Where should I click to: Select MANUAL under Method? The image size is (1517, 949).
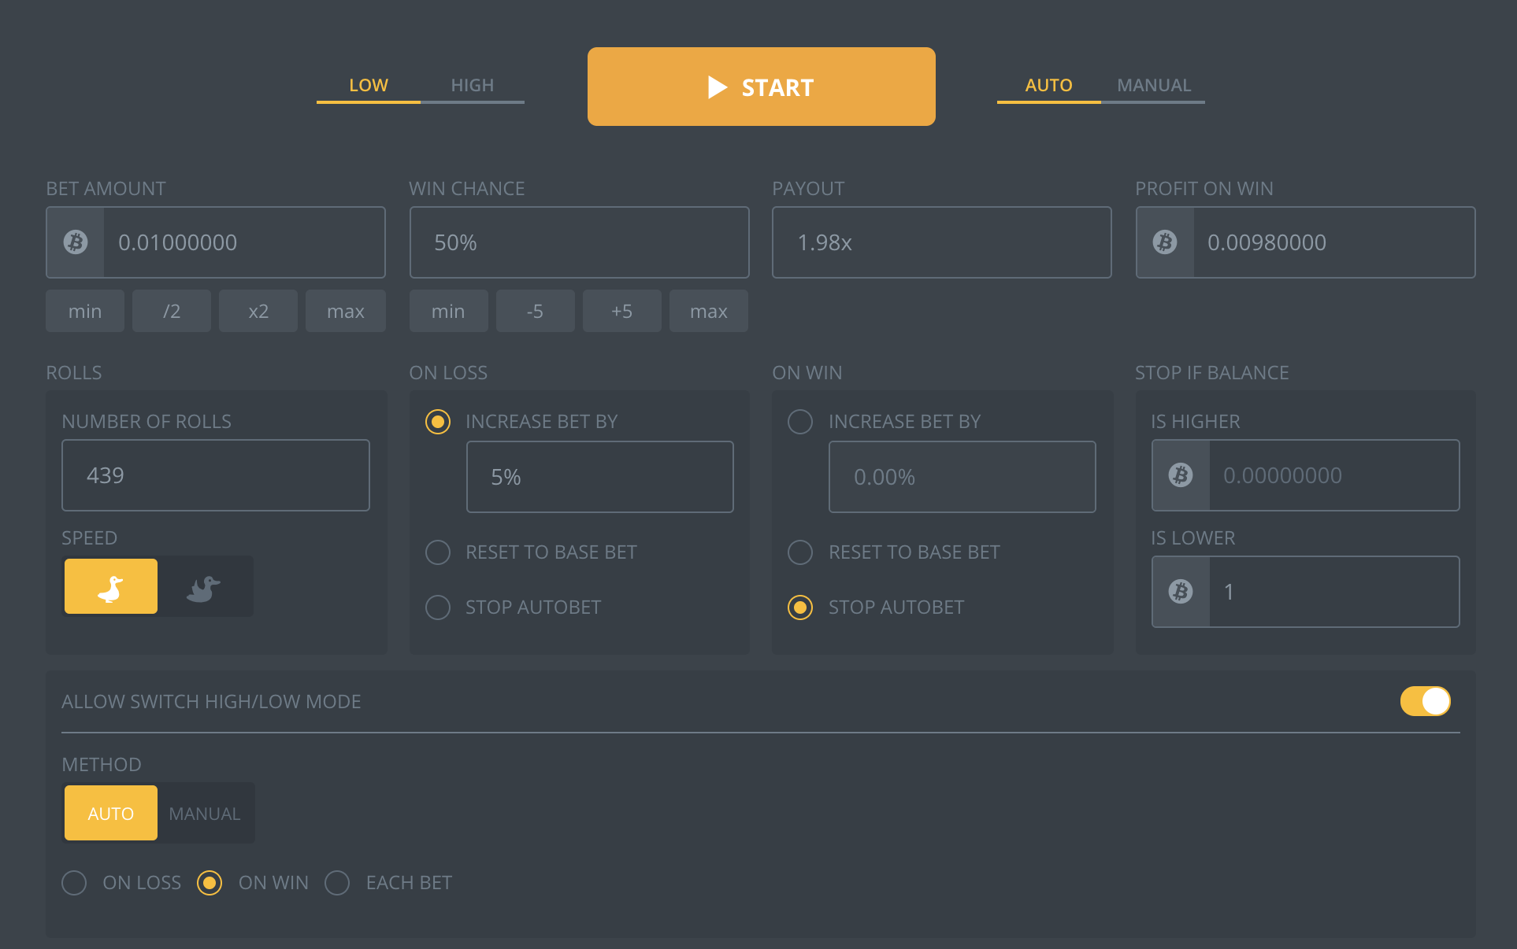click(x=205, y=813)
